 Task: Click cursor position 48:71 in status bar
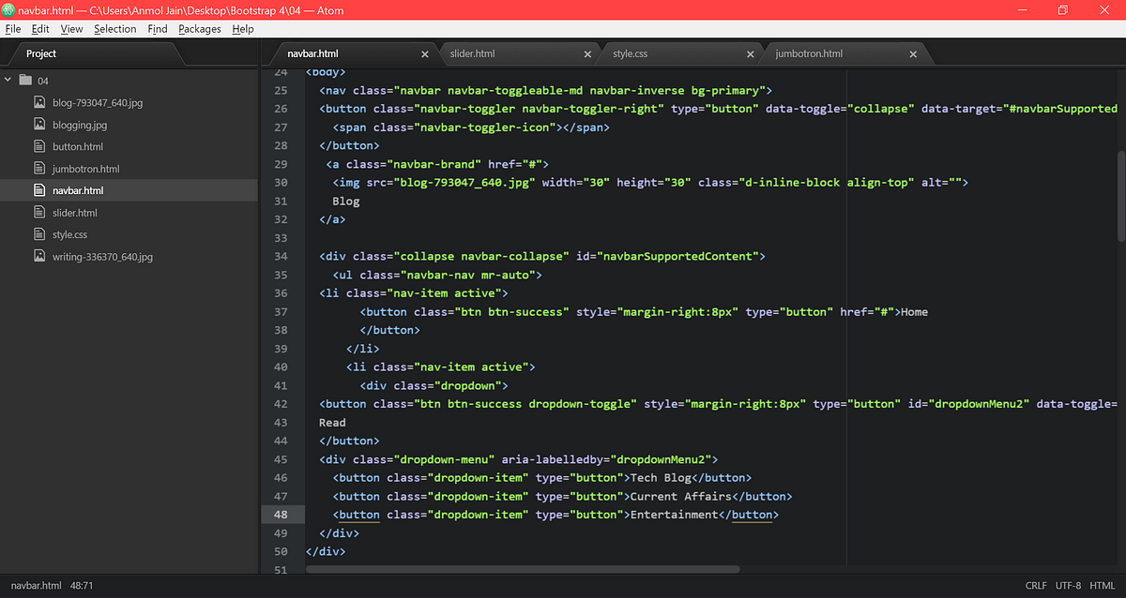81,585
